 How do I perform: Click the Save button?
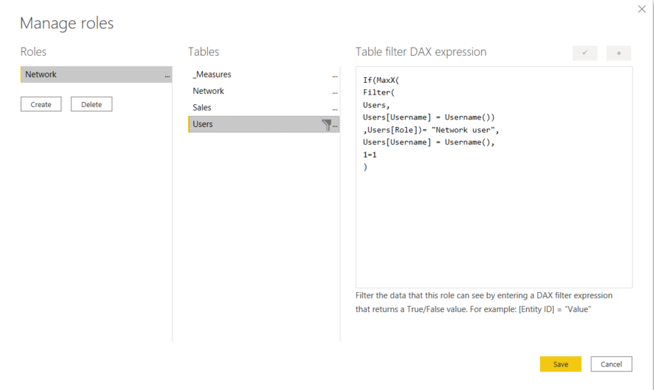tap(561, 364)
